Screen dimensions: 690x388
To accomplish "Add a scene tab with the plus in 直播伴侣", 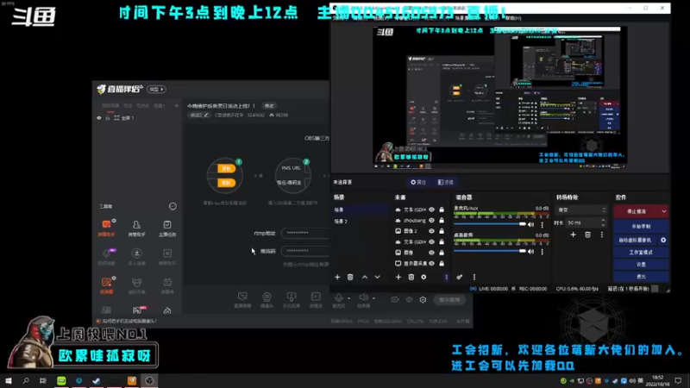I will point(176,105).
